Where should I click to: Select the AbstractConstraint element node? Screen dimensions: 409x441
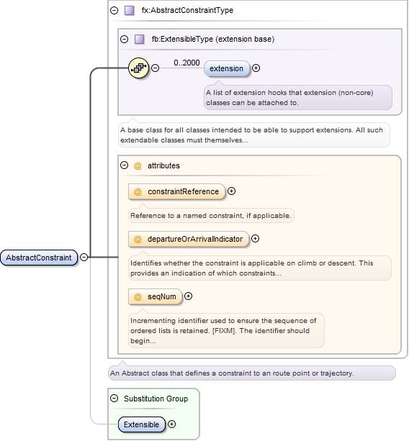pos(39,258)
